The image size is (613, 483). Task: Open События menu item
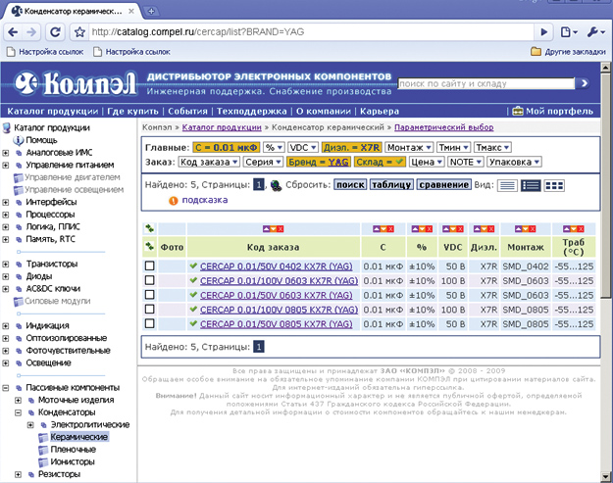coord(187,112)
